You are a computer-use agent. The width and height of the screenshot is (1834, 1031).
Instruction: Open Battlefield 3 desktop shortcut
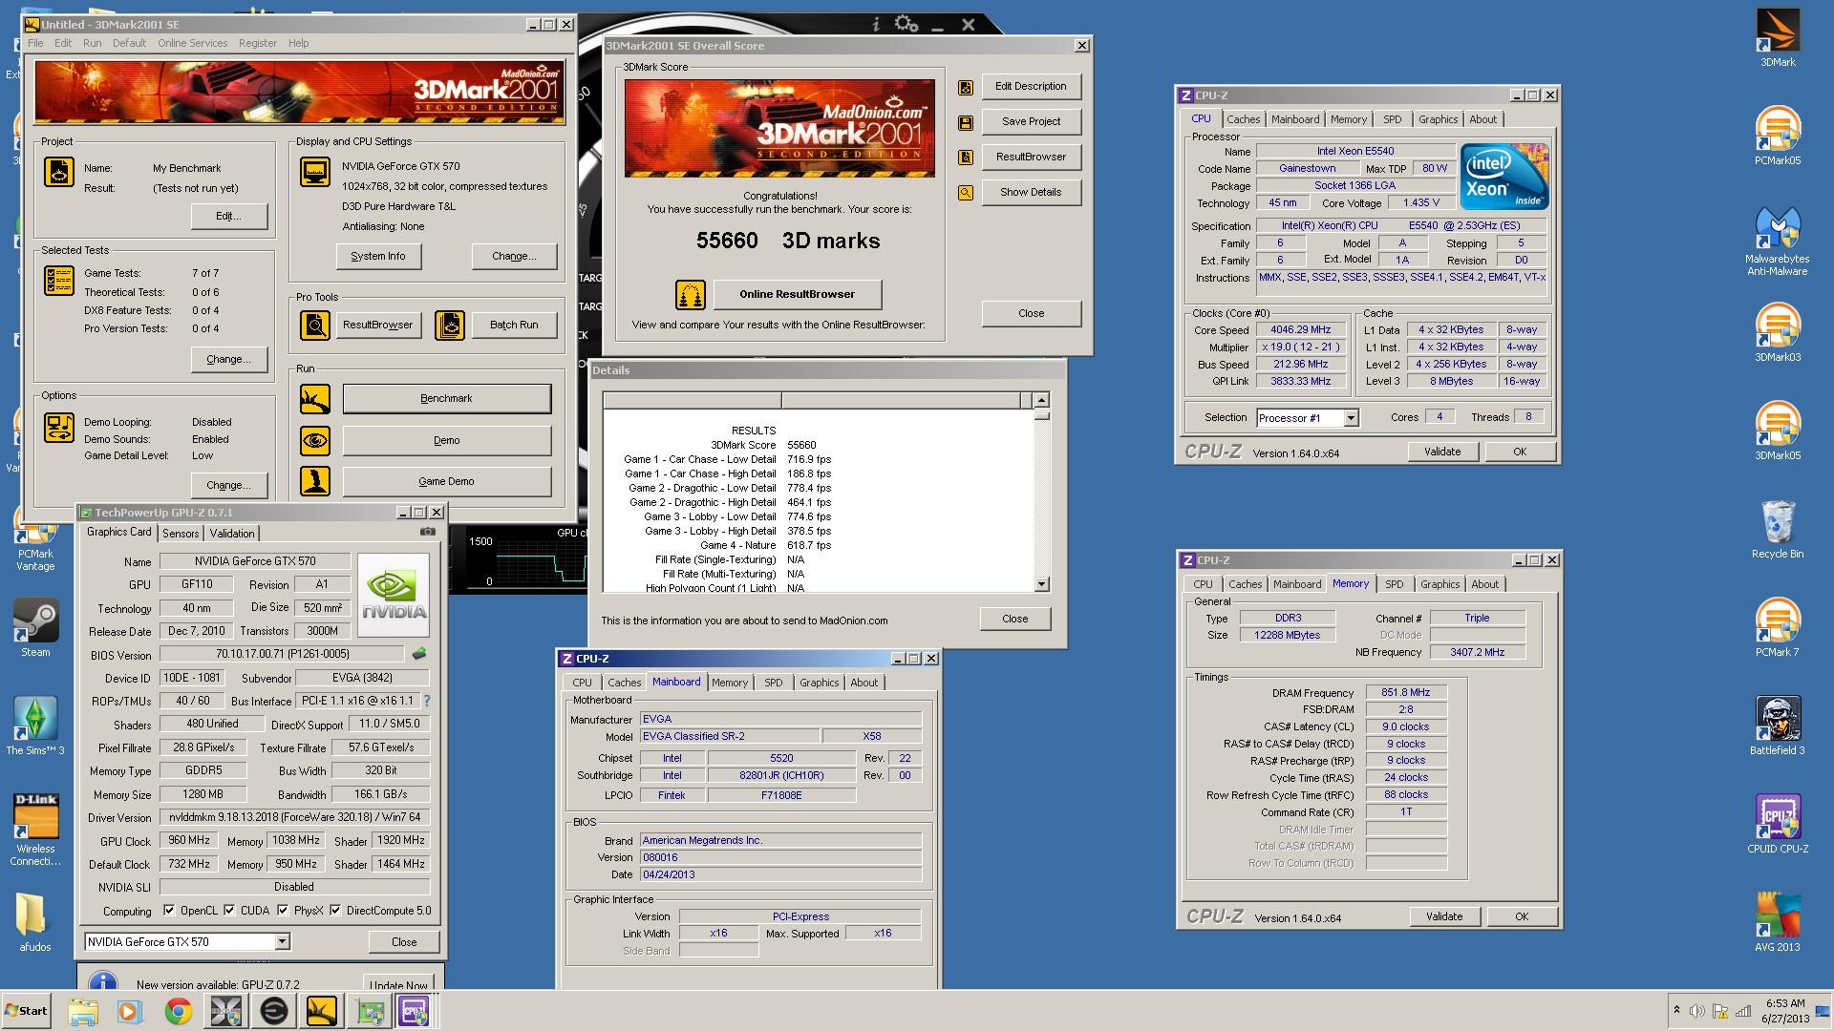pos(1778,726)
